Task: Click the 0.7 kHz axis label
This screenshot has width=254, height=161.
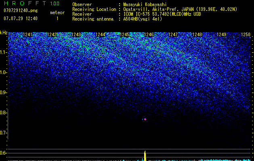Action: (3, 133)
